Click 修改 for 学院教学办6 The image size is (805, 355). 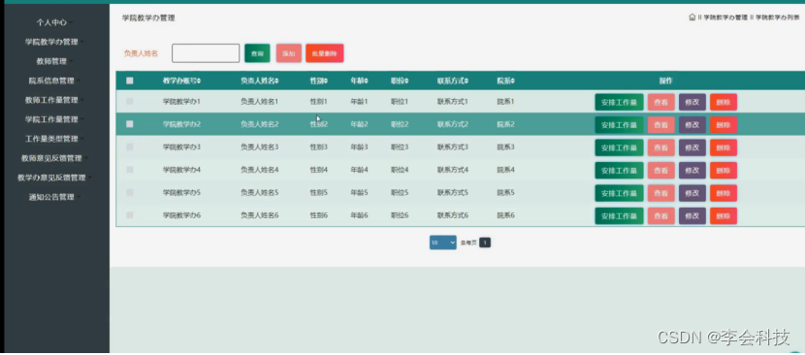692,215
